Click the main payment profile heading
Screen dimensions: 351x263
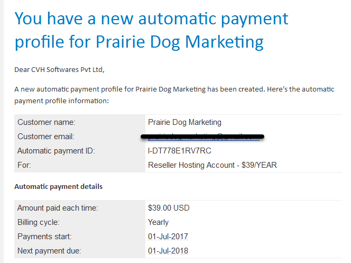point(151,30)
